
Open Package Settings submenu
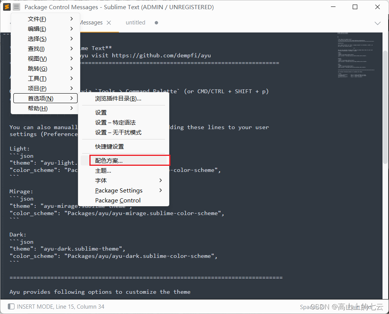click(123, 190)
